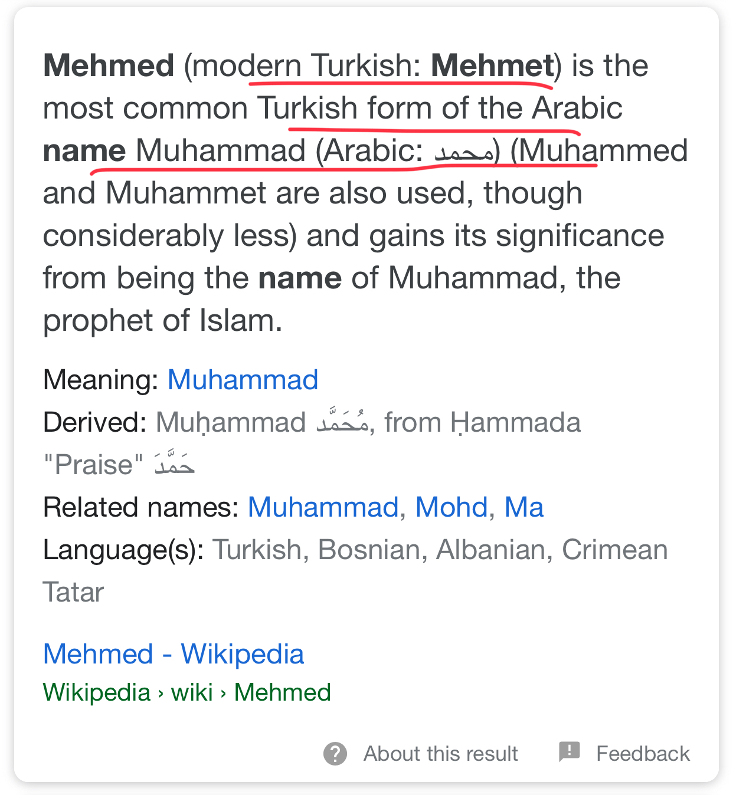
Task: Open the Ma related name link
Action: (x=523, y=507)
